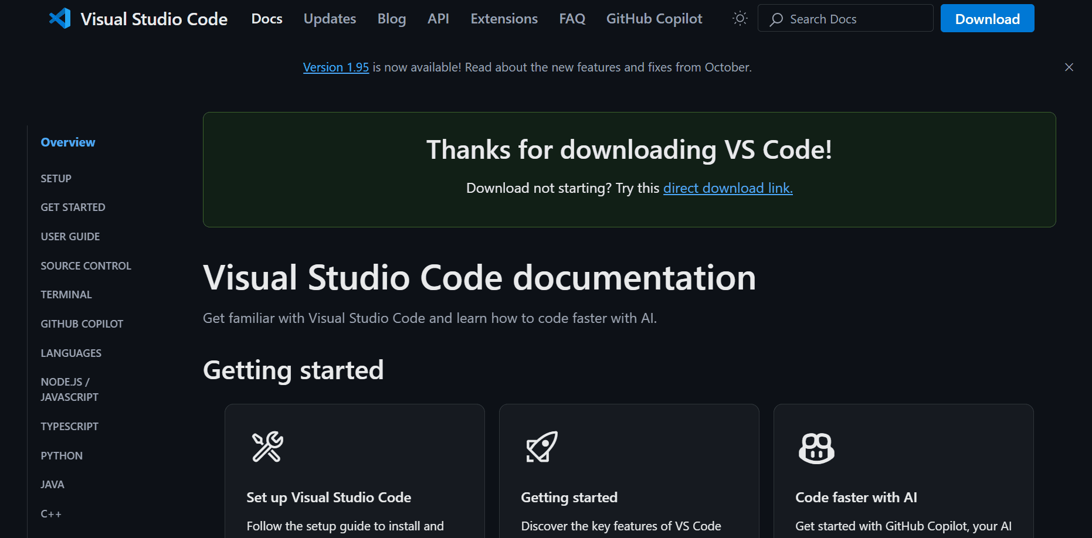This screenshot has width=1092, height=538.
Task: Dismiss the version banner with the X
Action: 1069,67
